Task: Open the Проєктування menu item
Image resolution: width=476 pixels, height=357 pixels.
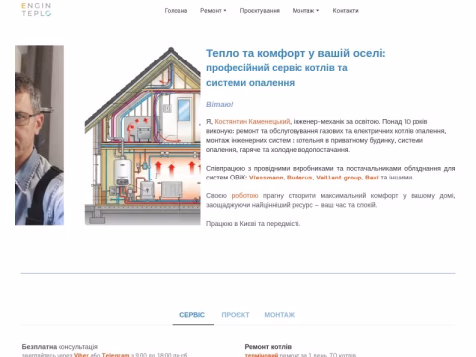Action: 260,11
